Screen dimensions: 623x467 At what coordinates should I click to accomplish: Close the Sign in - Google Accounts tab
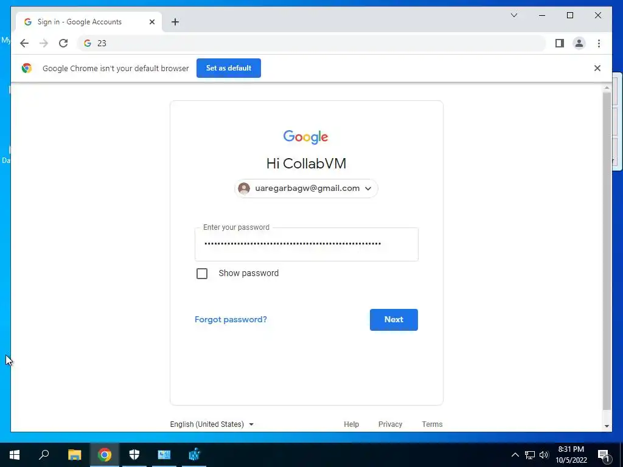click(x=151, y=22)
